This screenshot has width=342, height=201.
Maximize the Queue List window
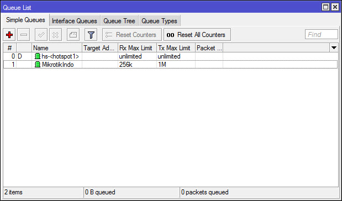[x=325, y=7]
